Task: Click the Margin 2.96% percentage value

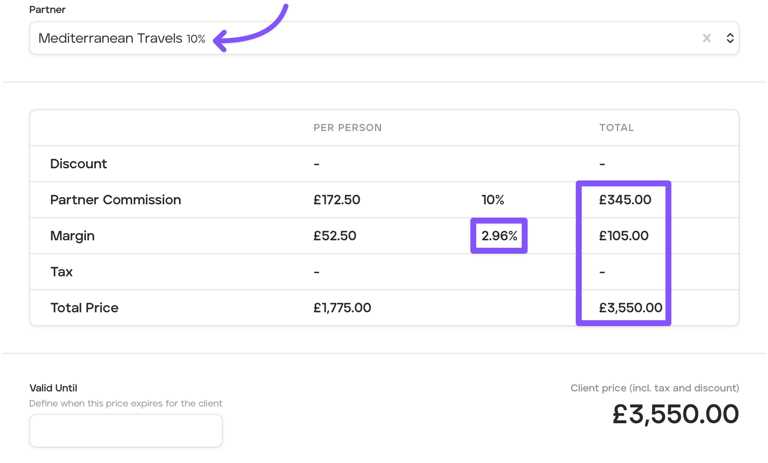Action: 499,236
